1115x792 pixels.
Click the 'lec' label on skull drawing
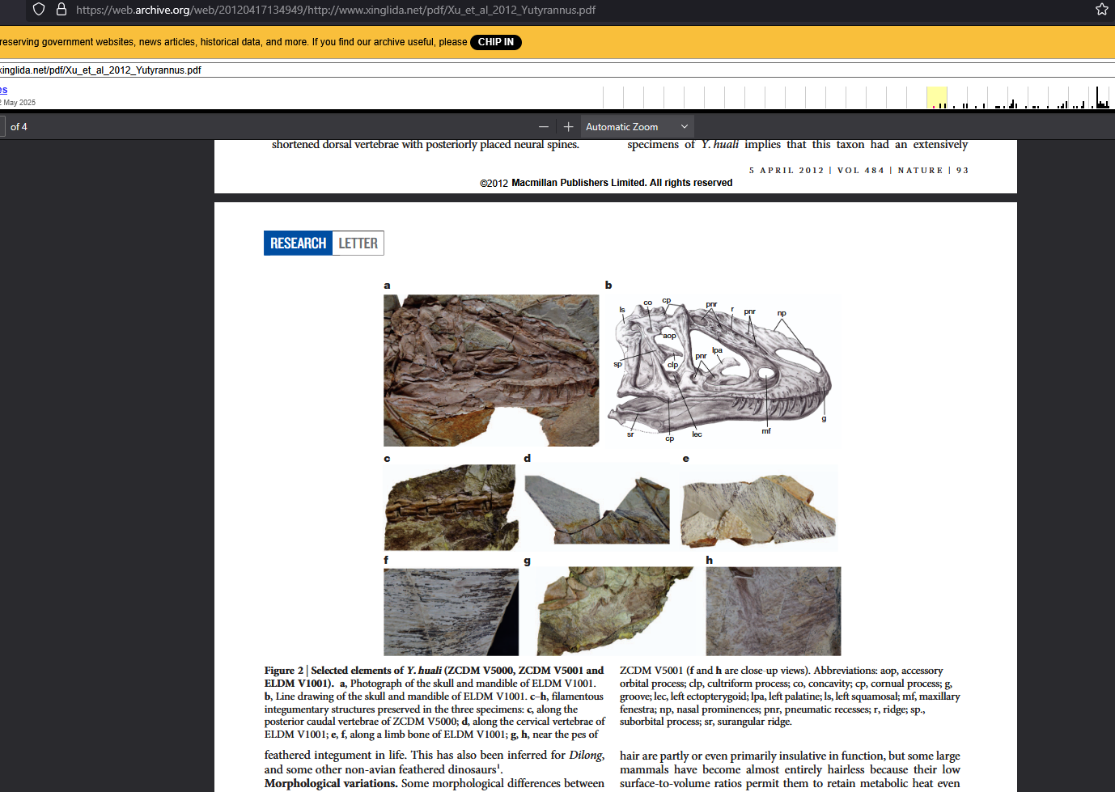tap(697, 434)
